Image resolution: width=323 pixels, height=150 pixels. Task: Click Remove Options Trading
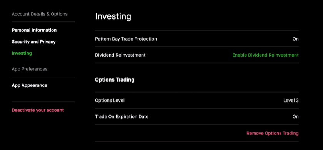pos(273,134)
